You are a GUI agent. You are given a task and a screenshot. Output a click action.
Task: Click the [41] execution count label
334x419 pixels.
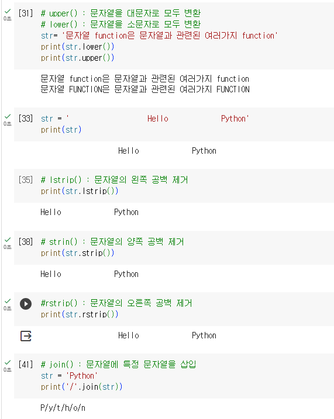26,364
